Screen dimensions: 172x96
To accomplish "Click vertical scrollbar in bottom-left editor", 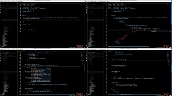I will (85, 68).
